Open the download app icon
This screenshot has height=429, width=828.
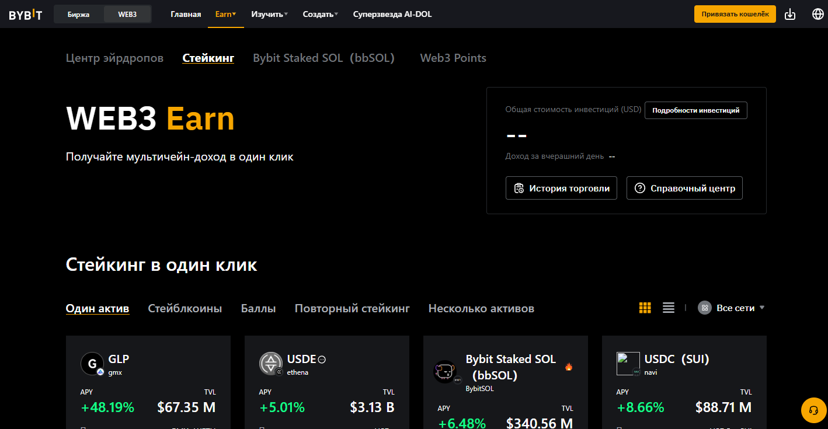pos(790,14)
